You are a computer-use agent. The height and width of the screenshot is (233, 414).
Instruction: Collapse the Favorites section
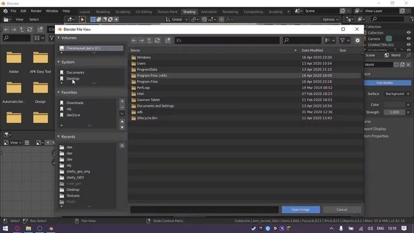59,93
